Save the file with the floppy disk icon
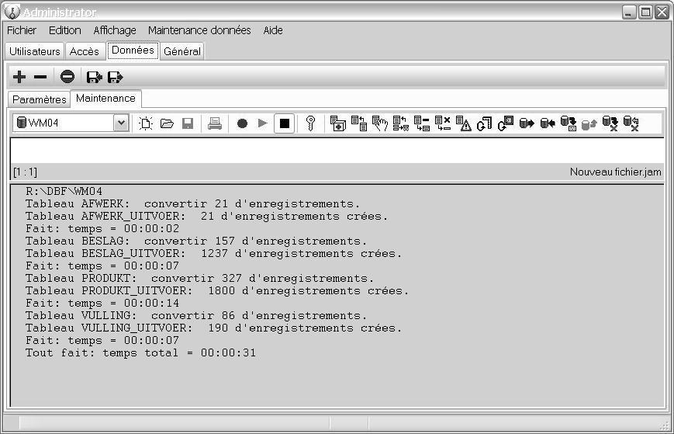 pyautogui.click(x=188, y=124)
